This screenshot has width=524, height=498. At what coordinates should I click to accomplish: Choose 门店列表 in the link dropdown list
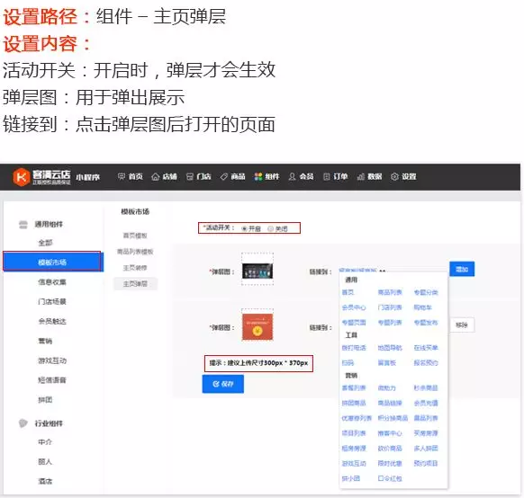point(390,307)
